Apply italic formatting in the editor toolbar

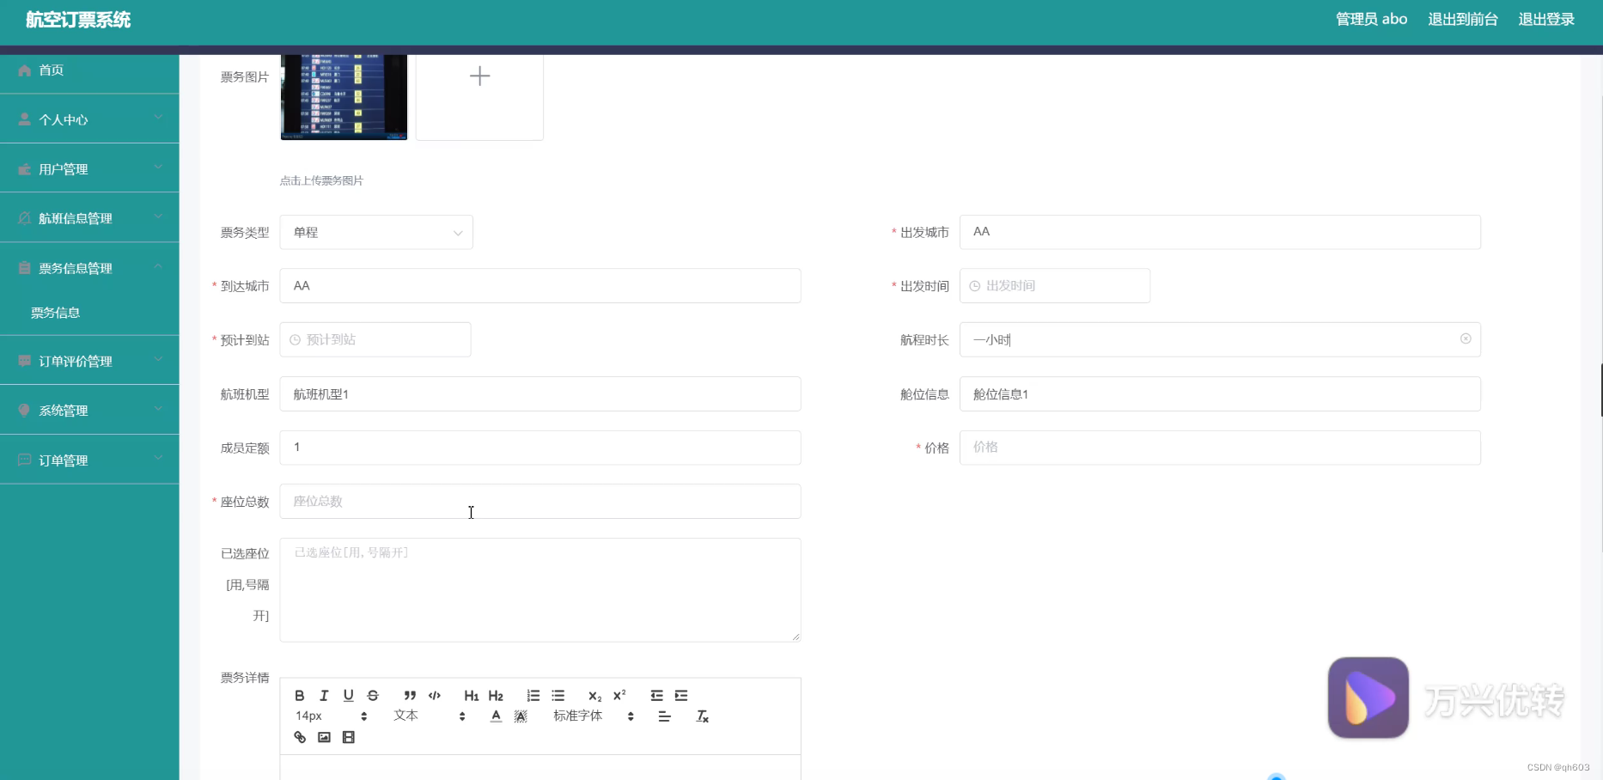point(324,696)
